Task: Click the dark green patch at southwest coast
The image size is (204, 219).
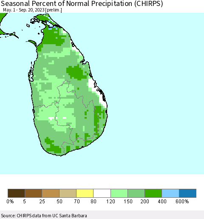Action: (x=53, y=146)
